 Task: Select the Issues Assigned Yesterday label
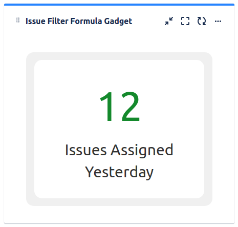(x=119, y=161)
